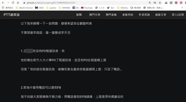Click 登入/註冊 to log in
The height and width of the screenshot is (102, 186).
pos(178,15)
